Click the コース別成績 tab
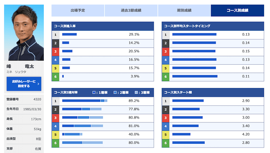270x153 pixels. [238, 11]
